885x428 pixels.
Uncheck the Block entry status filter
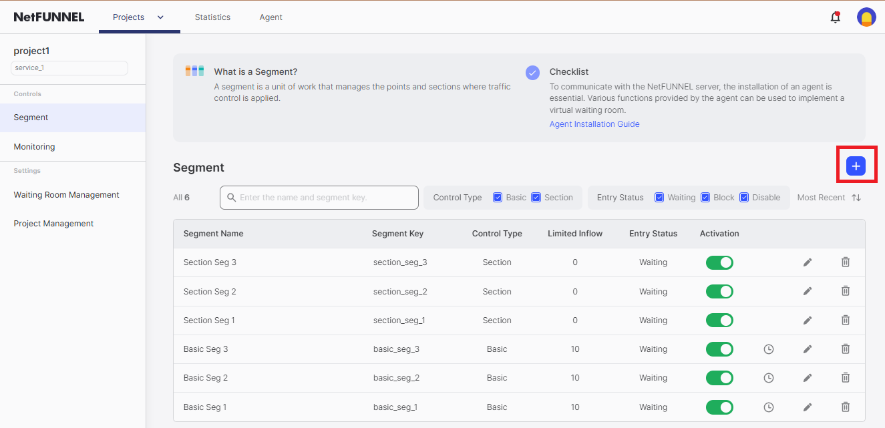pyautogui.click(x=705, y=197)
